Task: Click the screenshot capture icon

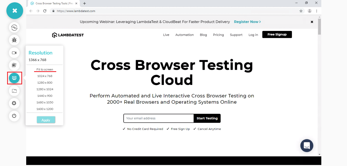Action: coord(14,65)
